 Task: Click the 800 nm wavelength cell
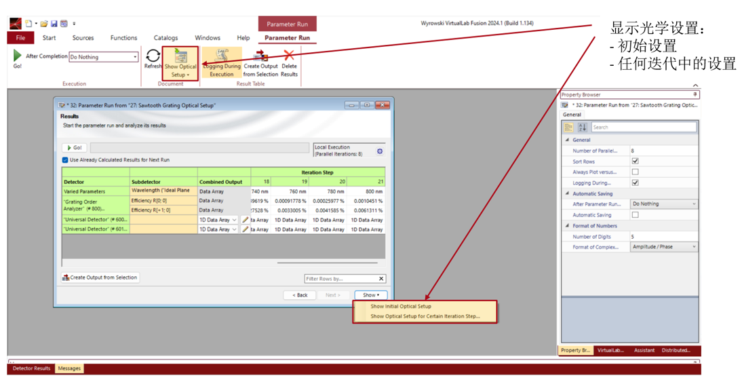[x=366, y=192]
